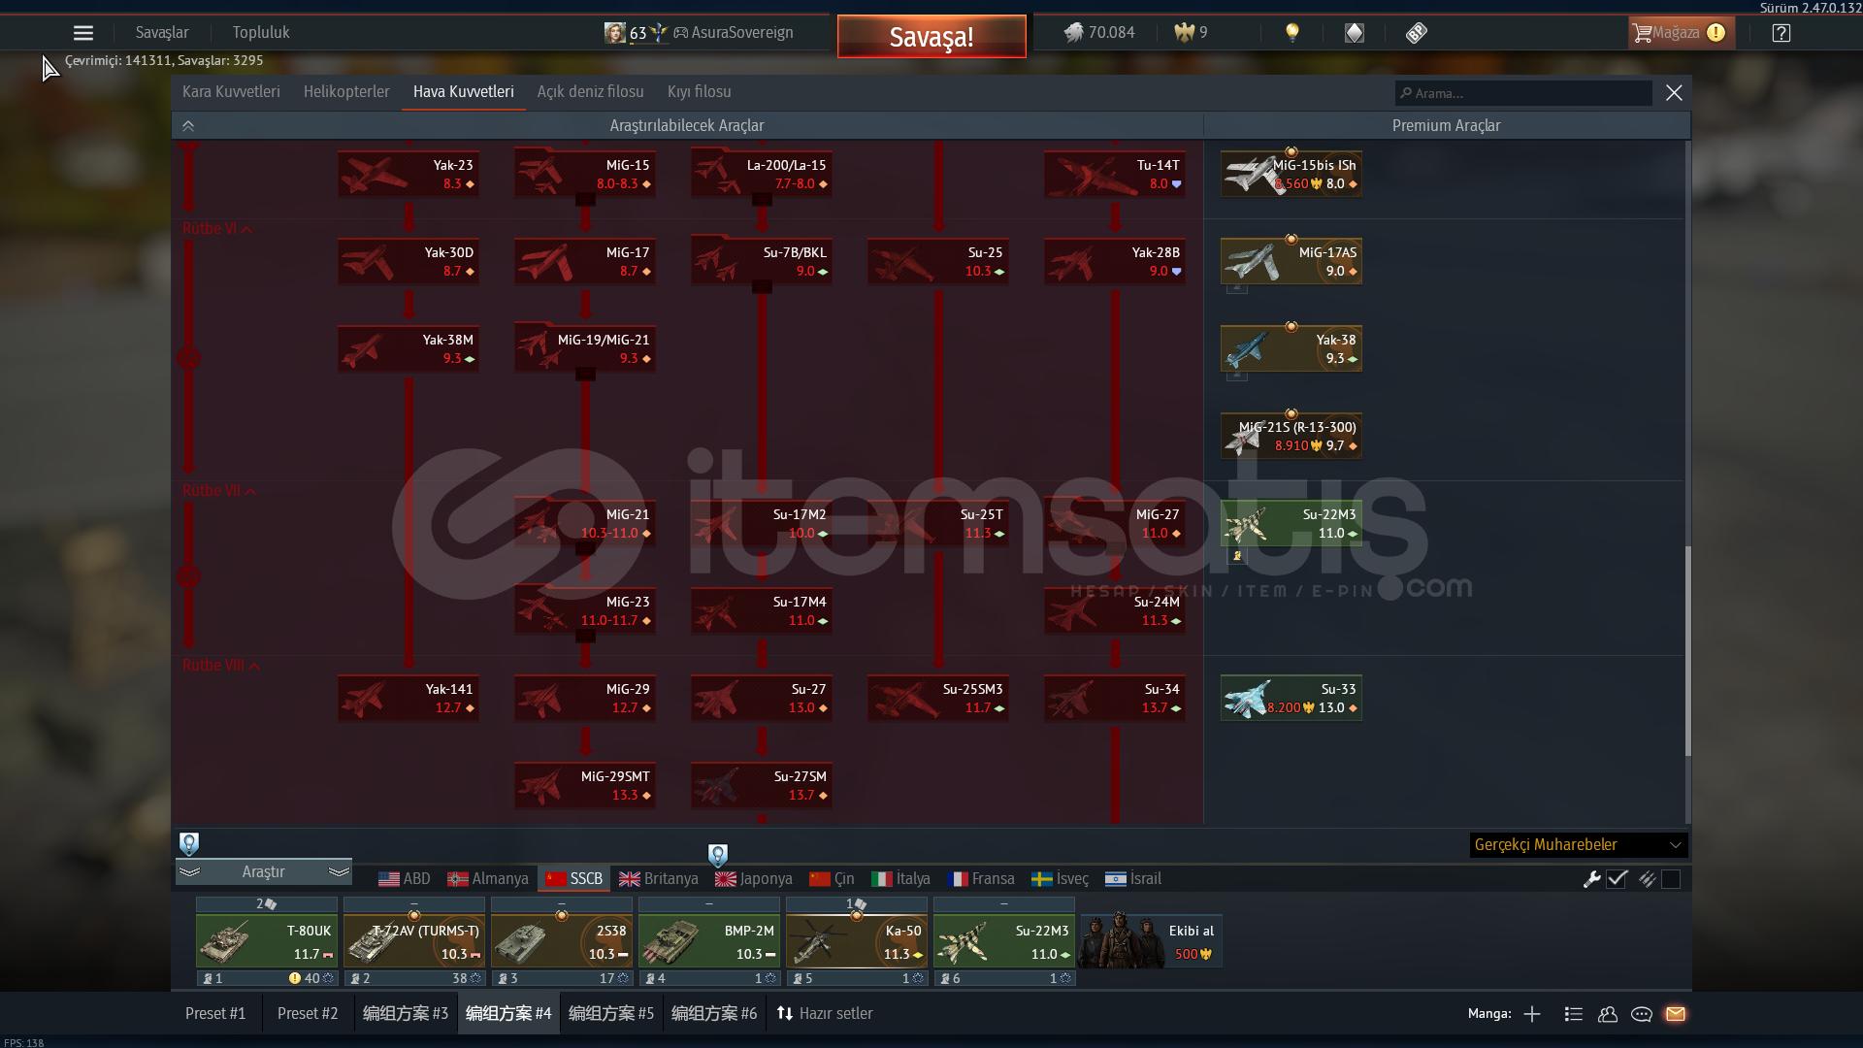The image size is (1863, 1048).
Task: Choose Japonya nation flag
Action: 754,879
